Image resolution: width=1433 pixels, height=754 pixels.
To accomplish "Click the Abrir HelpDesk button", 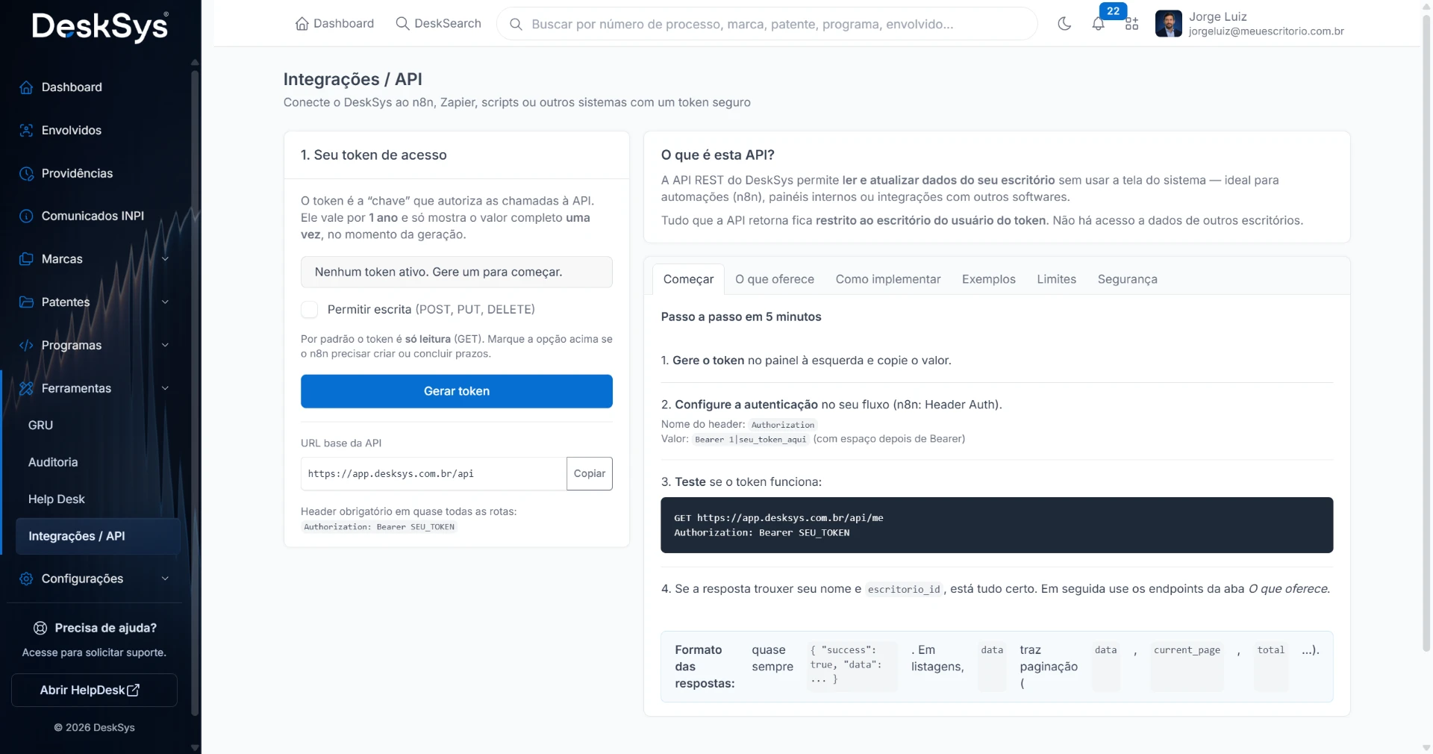I will click(94, 691).
